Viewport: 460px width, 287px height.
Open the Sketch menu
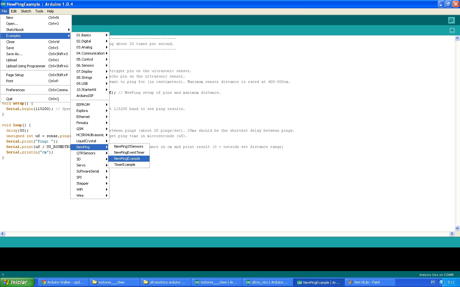pos(26,11)
